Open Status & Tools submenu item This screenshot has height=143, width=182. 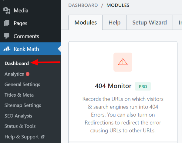pyautogui.click(x=20, y=126)
